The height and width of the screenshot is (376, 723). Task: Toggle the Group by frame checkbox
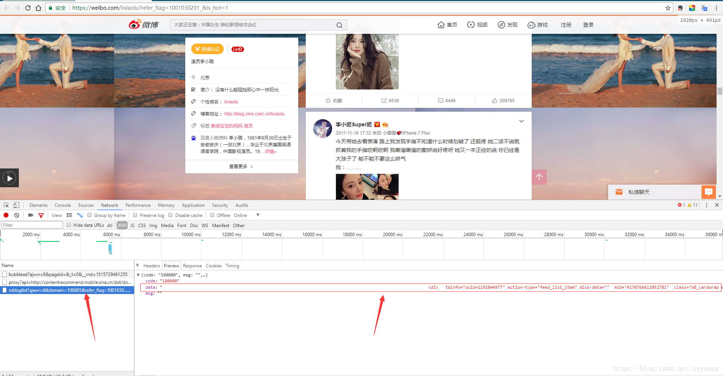[x=90, y=215]
